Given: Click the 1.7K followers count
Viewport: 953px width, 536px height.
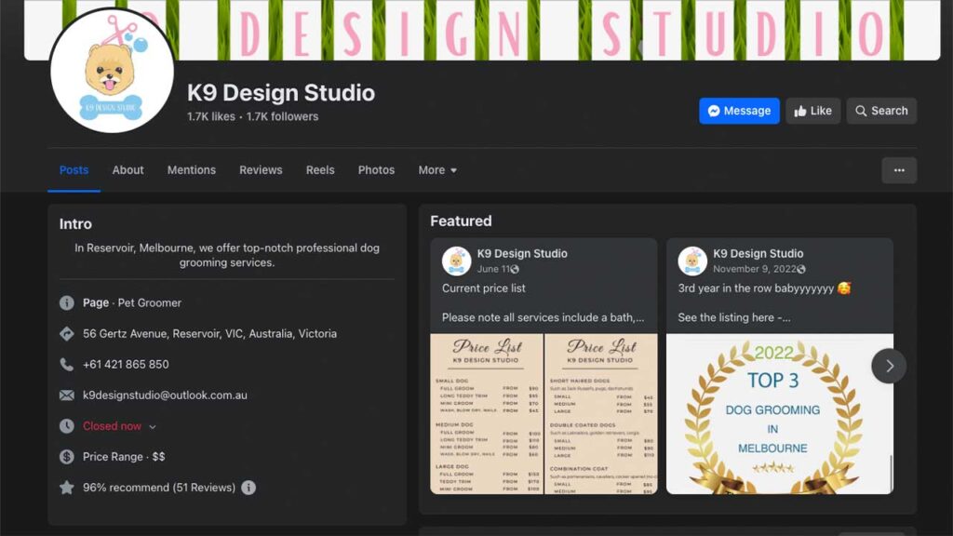Looking at the screenshot, I should click(x=282, y=116).
